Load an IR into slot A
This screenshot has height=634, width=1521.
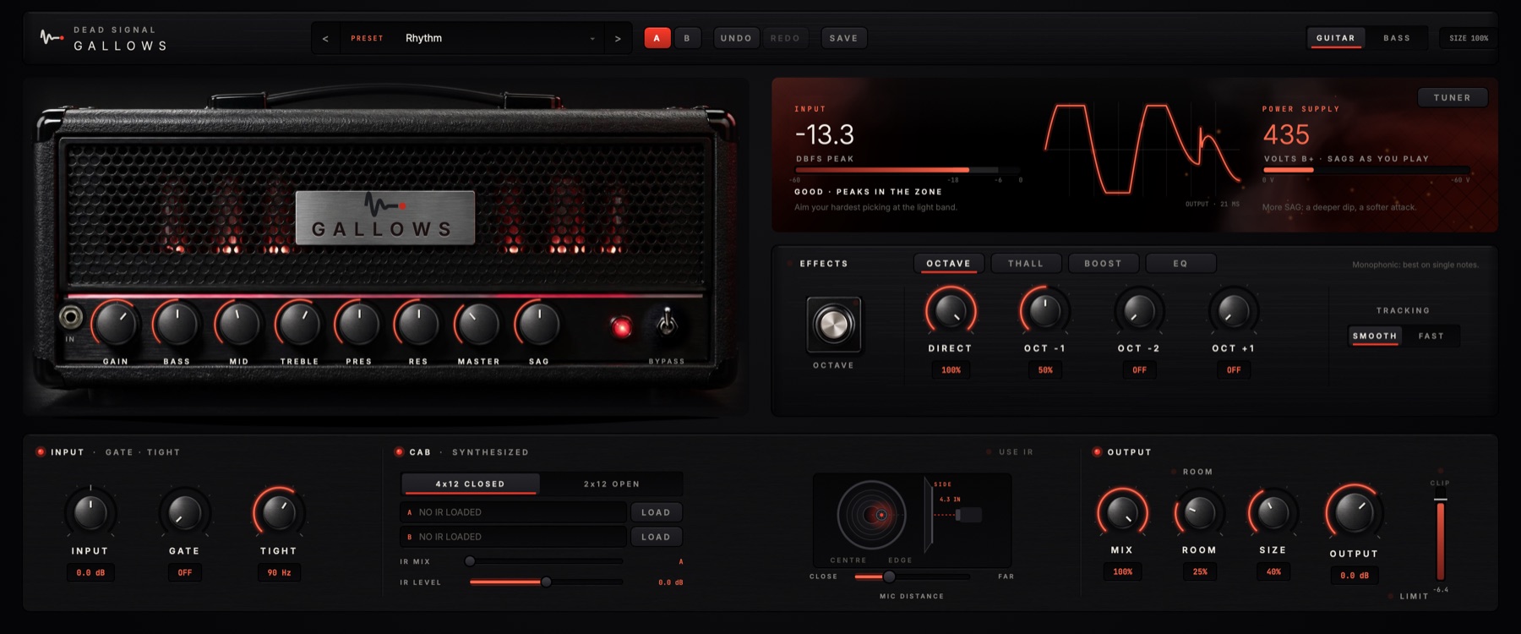click(656, 512)
